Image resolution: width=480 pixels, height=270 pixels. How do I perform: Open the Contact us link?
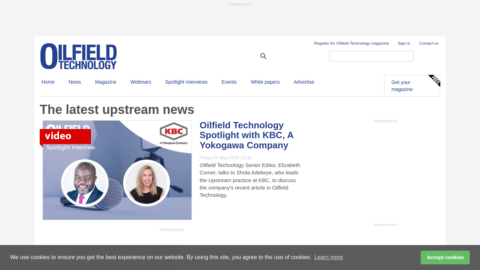tap(429, 43)
